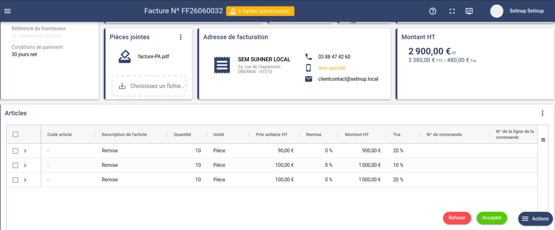Click the email envelope icon
This screenshot has width=555, height=230.
[x=309, y=79]
